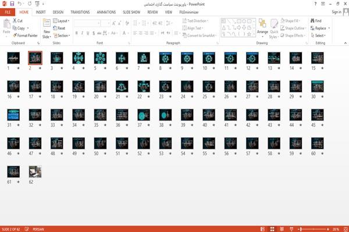349x232 pixels.
Task: Open the Arrange options
Action: pos(262,28)
